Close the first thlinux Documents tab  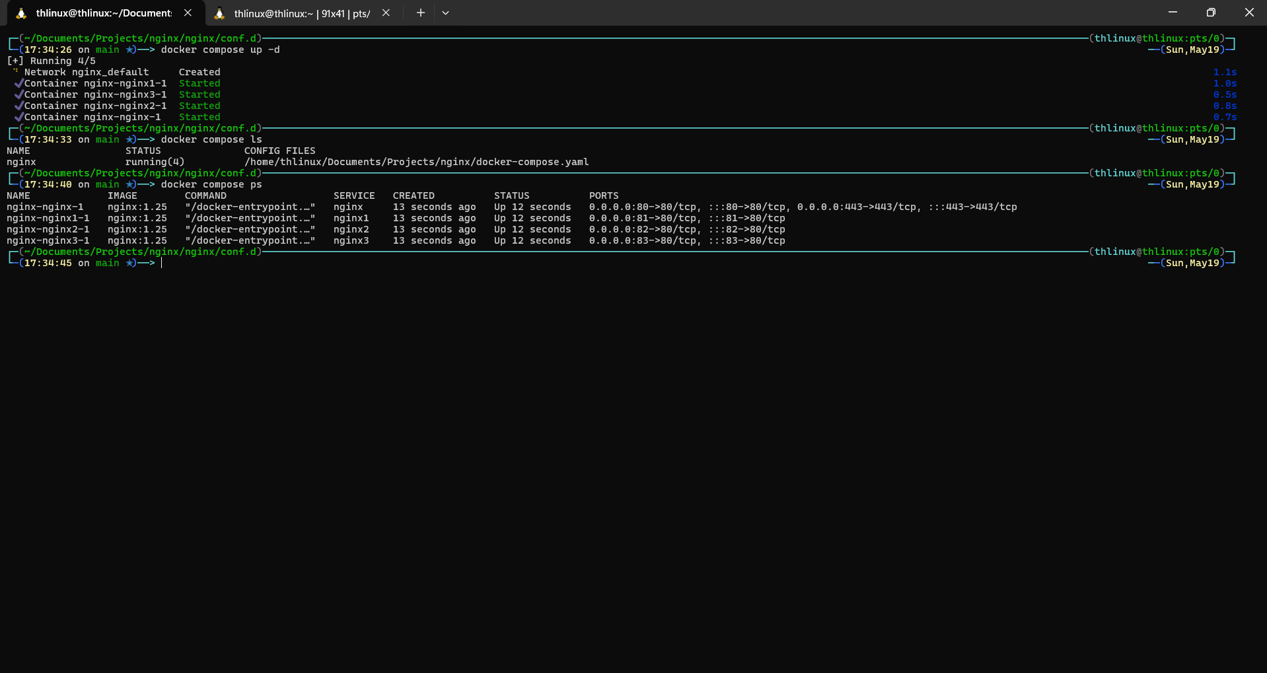[188, 13]
